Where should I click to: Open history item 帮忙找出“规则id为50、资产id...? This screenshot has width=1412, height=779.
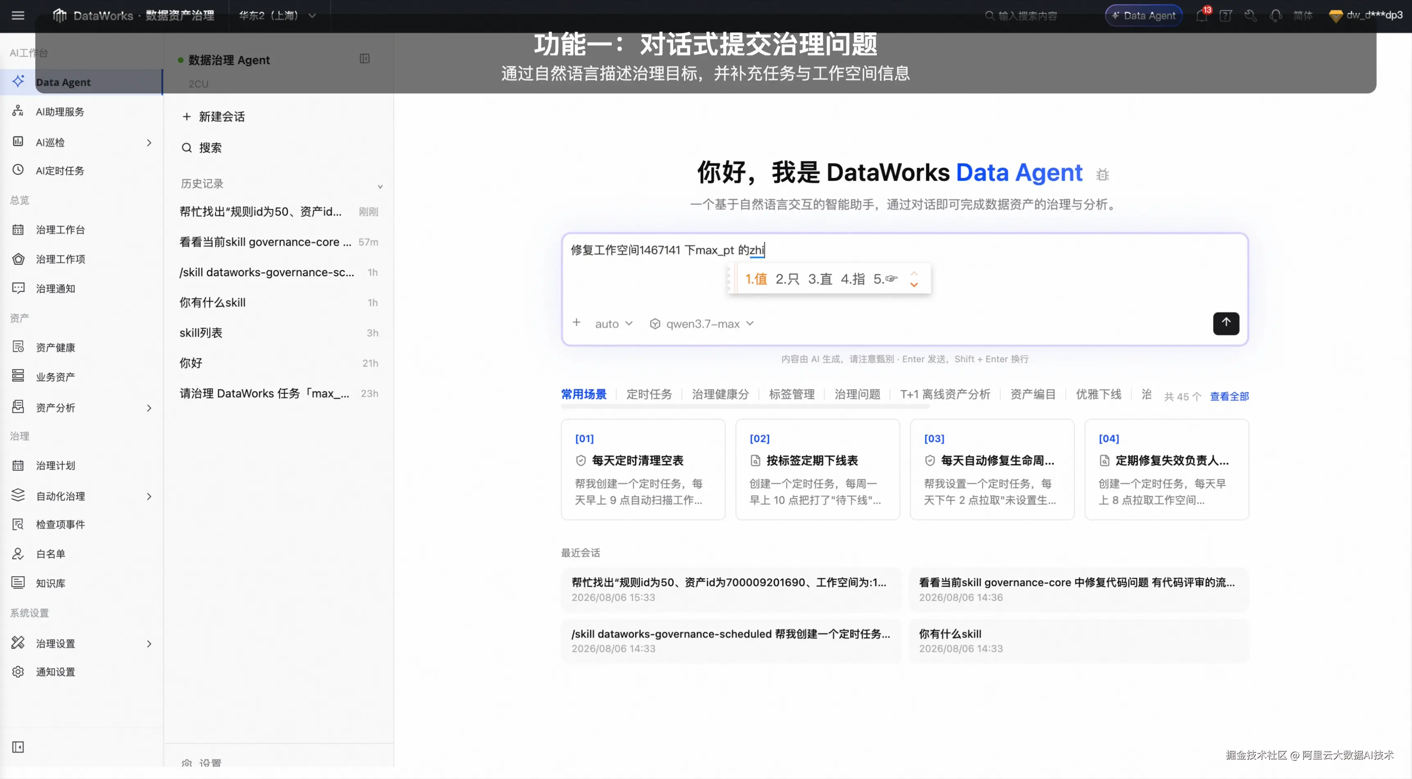point(279,211)
